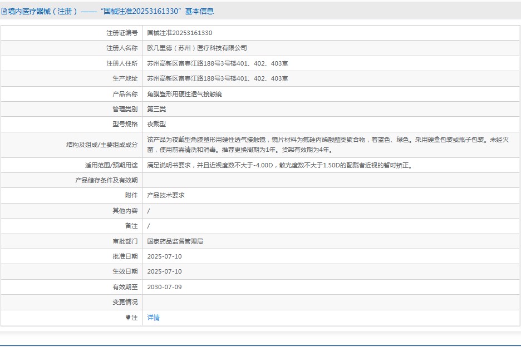Click the 夜戴型 model specification value
521x347 pixels.
point(156,124)
